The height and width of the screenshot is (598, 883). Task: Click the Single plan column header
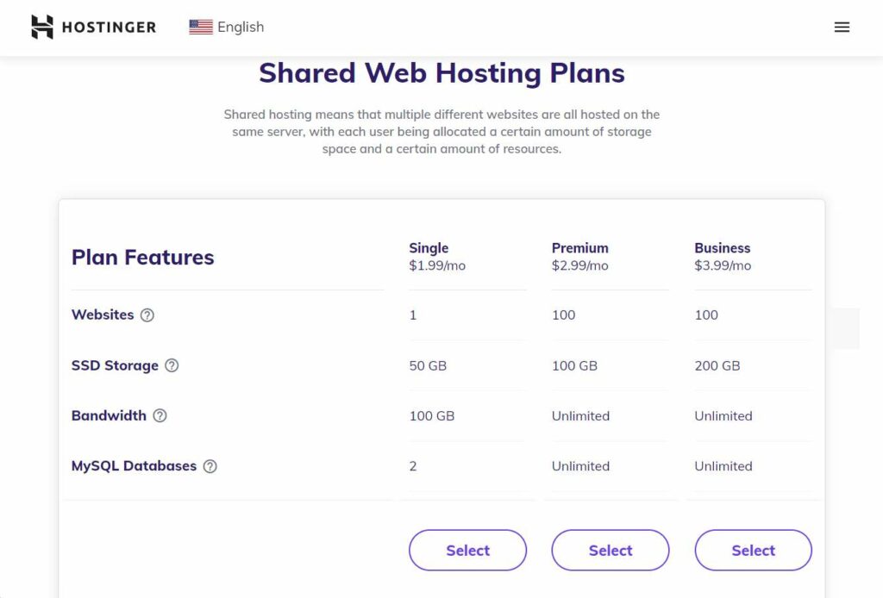pyautogui.click(x=429, y=248)
